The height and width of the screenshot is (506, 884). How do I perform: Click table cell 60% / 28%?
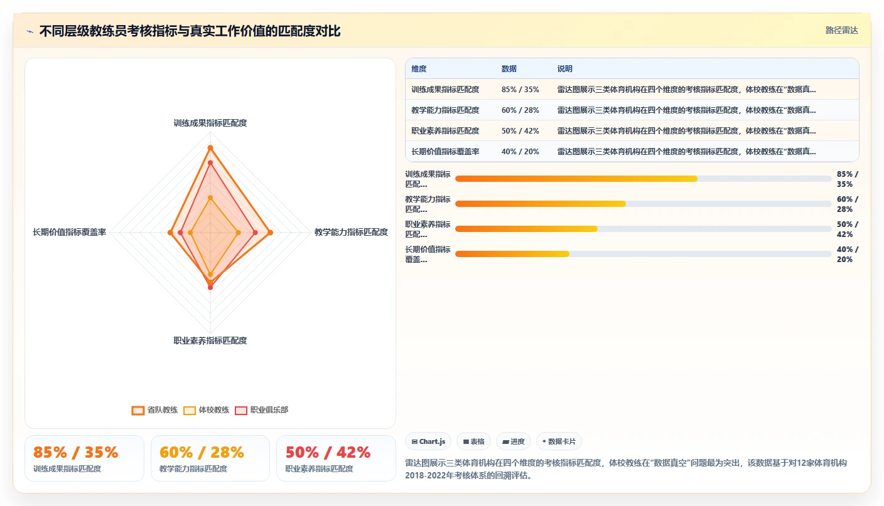point(520,110)
